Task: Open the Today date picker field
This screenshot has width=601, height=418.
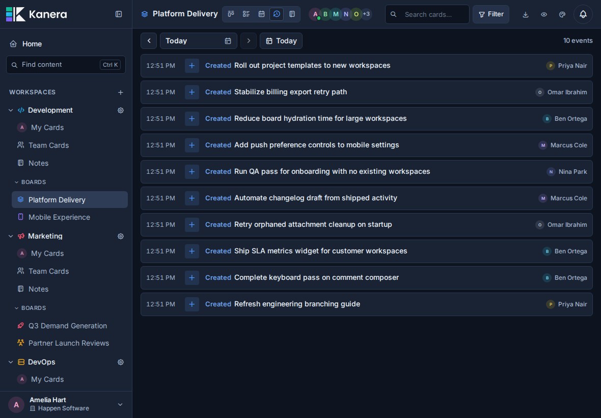Action: tap(199, 41)
